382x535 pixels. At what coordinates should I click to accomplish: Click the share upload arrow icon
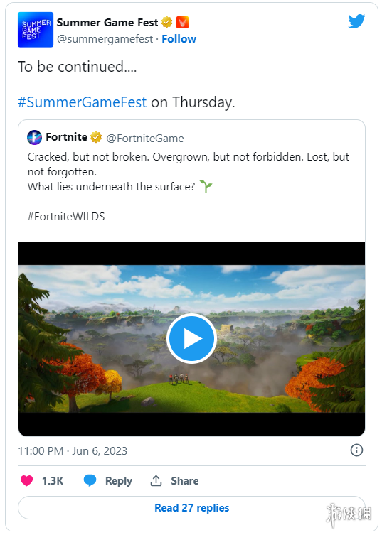point(156,480)
